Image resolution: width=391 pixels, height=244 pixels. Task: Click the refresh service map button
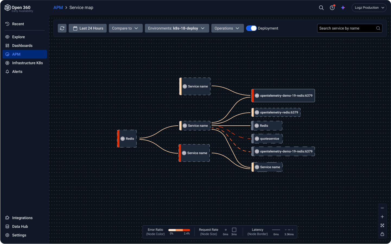point(62,28)
